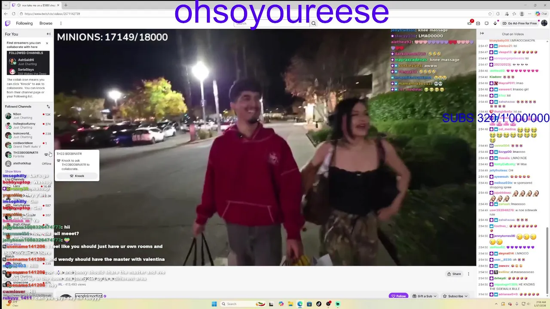Collapse the For You sidebar
Viewport: 550px width, 309px height.
[x=49, y=34]
